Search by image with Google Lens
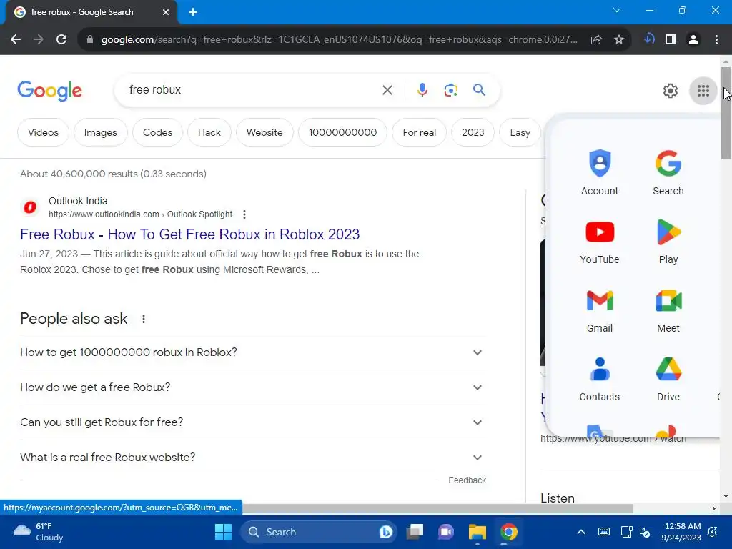The image size is (732, 549). [450, 90]
